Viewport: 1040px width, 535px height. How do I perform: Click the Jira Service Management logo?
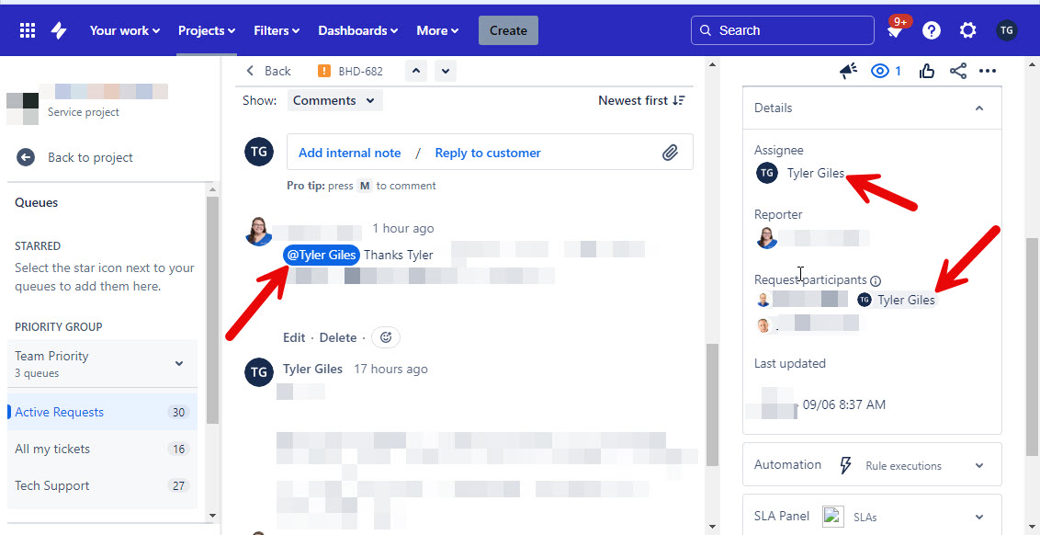point(59,30)
